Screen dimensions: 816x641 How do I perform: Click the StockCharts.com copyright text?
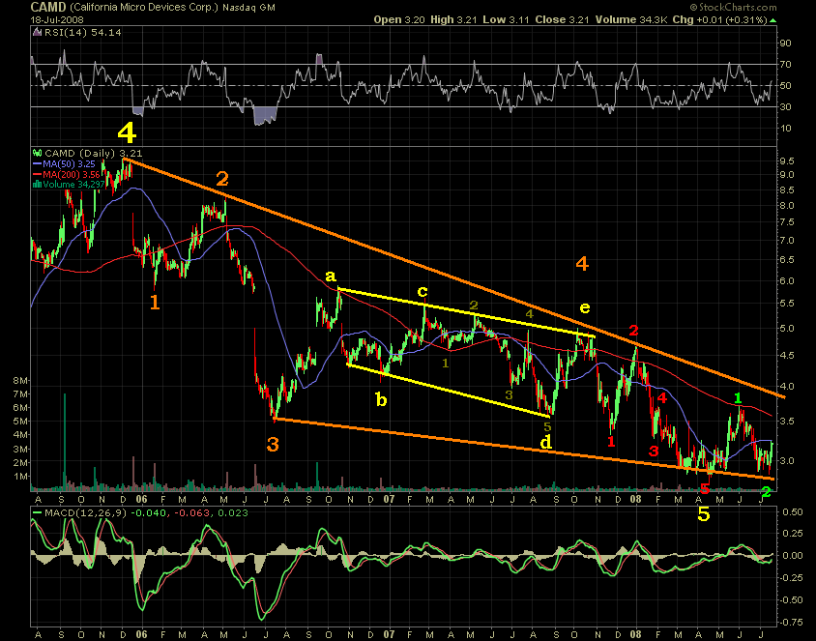pos(733,8)
